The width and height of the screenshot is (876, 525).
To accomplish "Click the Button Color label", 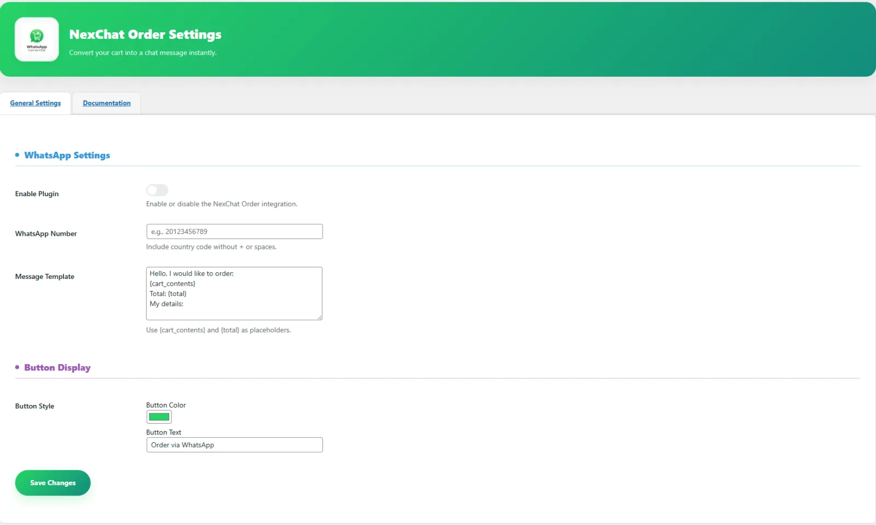I will (166, 405).
